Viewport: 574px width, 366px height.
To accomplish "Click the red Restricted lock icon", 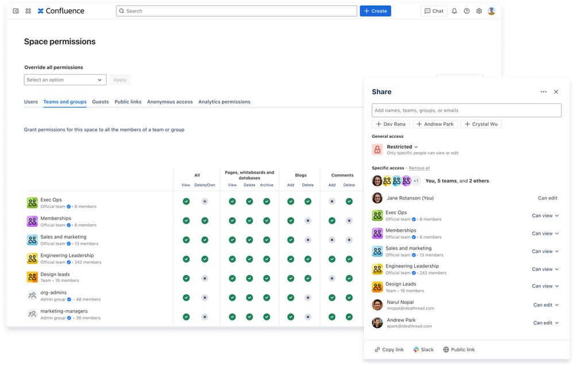I will click(377, 149).
